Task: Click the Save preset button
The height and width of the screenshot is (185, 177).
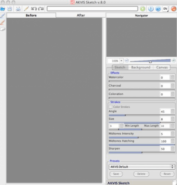Action: 116,174
